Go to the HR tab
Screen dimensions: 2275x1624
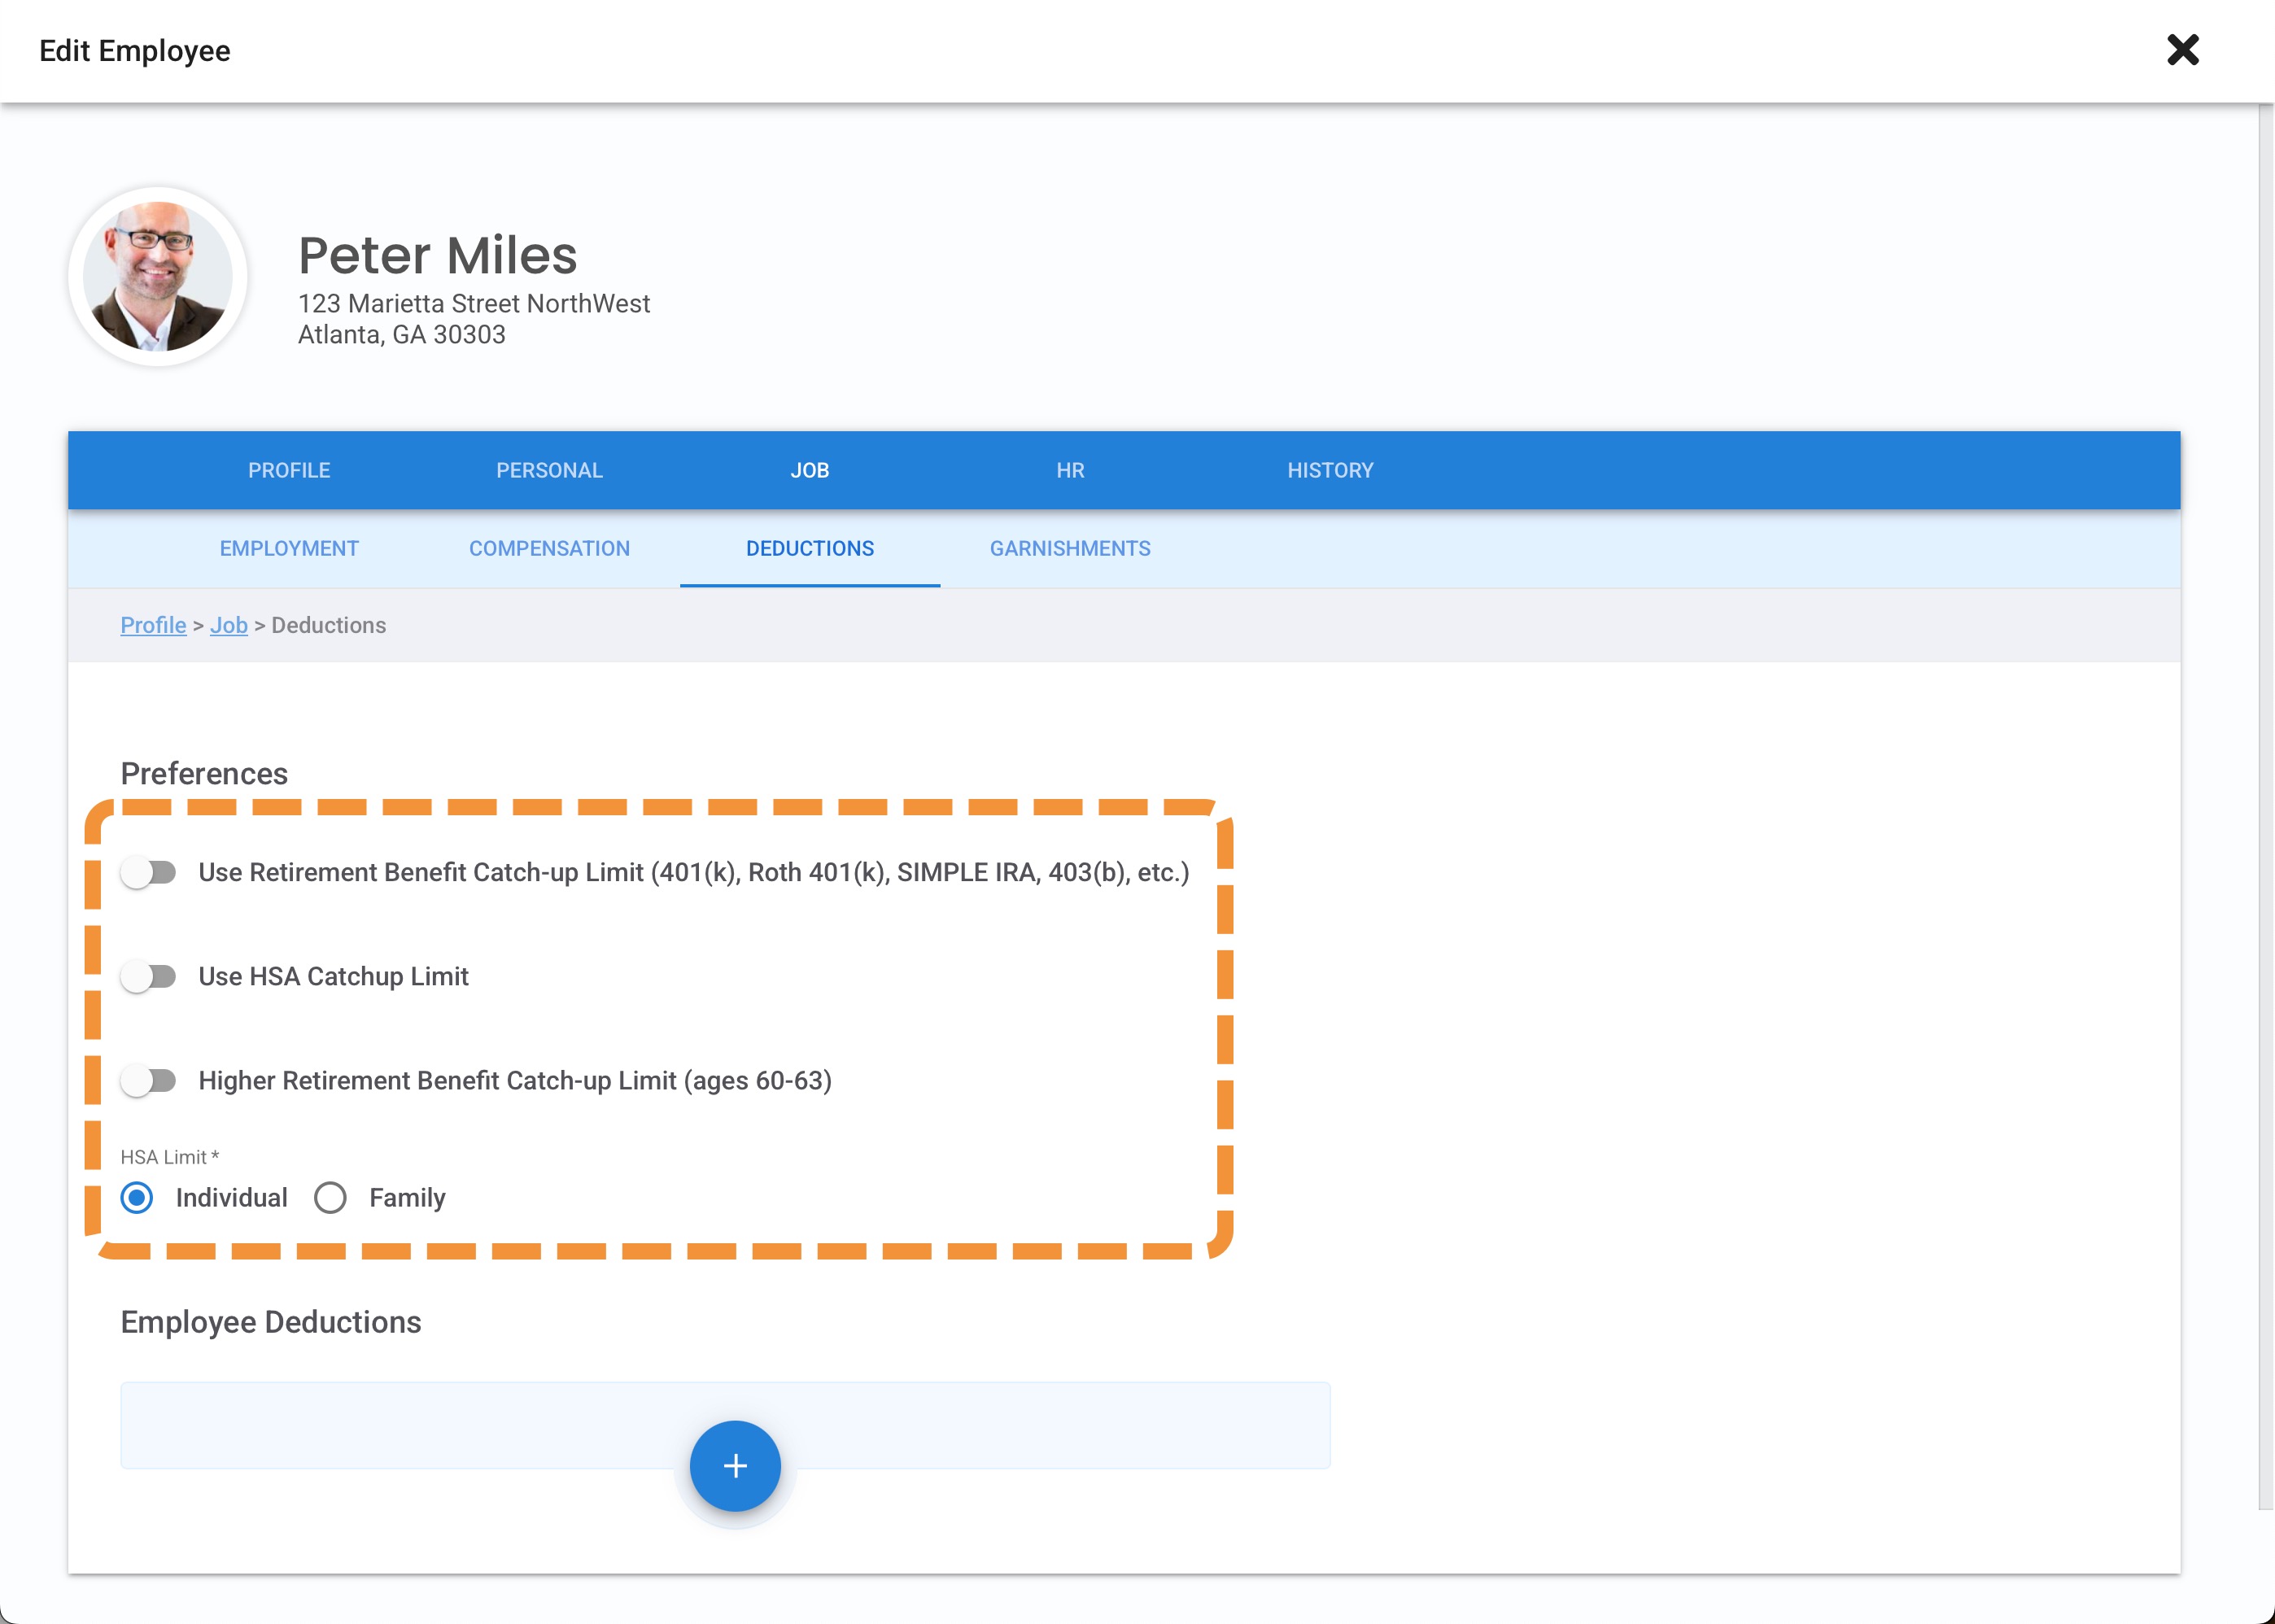(1070, 470)
